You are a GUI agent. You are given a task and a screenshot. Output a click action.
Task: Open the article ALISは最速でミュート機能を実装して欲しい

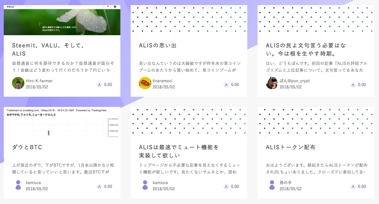(x=179, y=151)
